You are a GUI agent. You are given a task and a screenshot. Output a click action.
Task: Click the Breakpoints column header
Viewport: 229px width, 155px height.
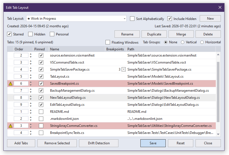(116, 49)
